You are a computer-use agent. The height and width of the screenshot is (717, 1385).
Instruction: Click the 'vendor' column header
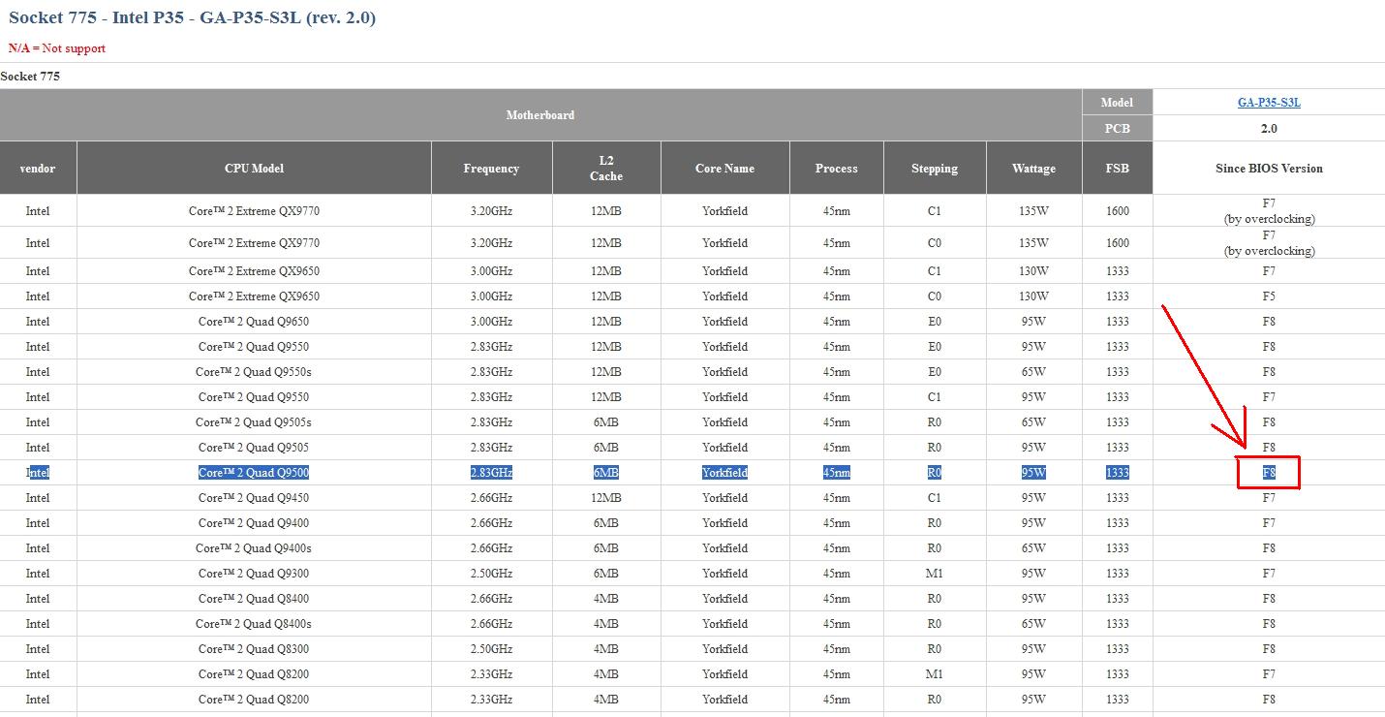coord(38,169)
